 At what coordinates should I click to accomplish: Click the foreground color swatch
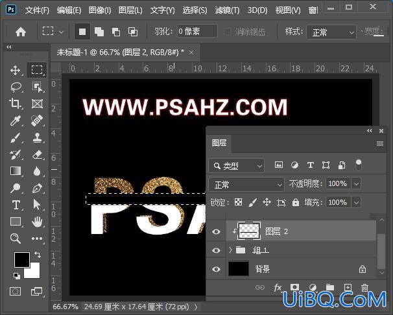click(x=22, y=260)
